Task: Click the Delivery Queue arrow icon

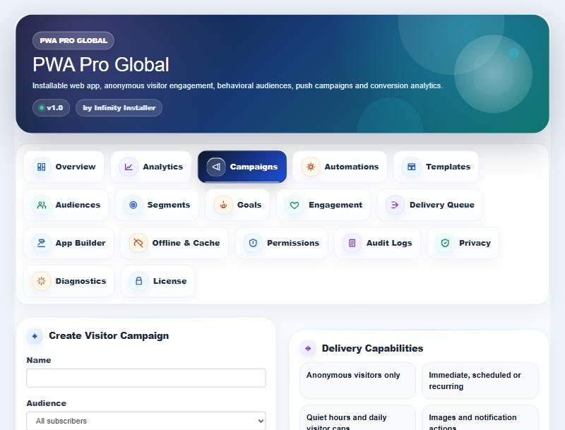Action: pyautogui.click(x=395, y=205)
